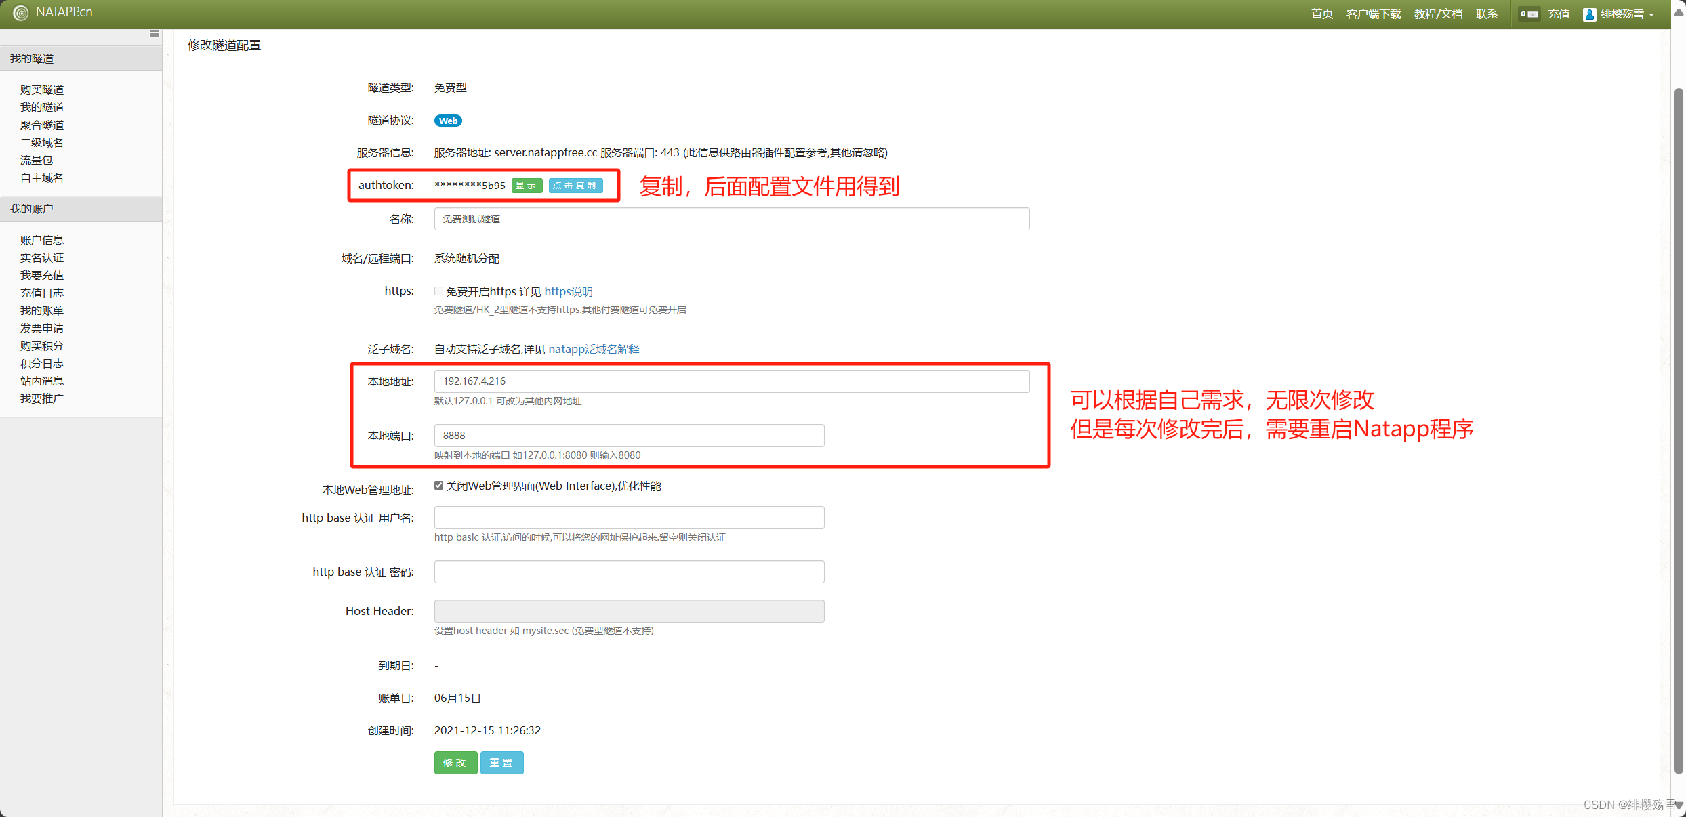The height and width of the screenshot is (817, 1686).
Task: Open the natapp泛域名解释 link
Action: 594,349
